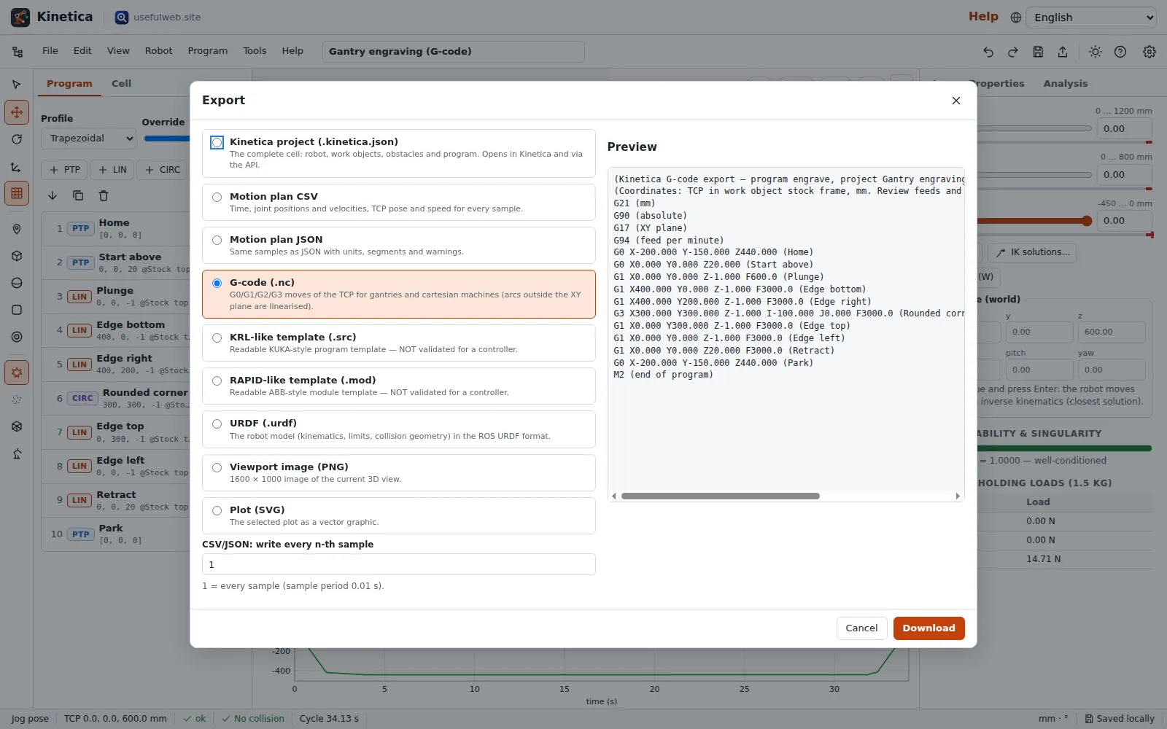Switch to the Cell tab
Viewport: 1167px width, 729px height.
[x=121, y=84]
